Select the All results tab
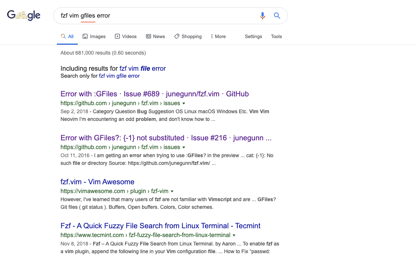 pyautogui.click(x=67, y=36)
